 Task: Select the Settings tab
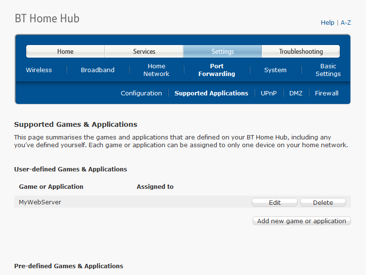[x=223, y=51]
